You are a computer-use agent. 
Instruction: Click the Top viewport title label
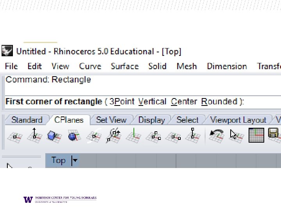(x=58, y=160)
